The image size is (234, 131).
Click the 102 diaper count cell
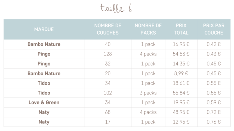[x=107, y=93]
